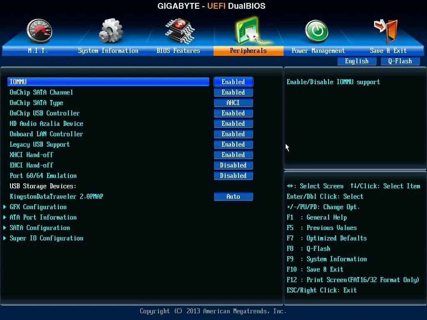
Task: Open KingstonDataTraveler Auto option
Action: click(234, 197)
